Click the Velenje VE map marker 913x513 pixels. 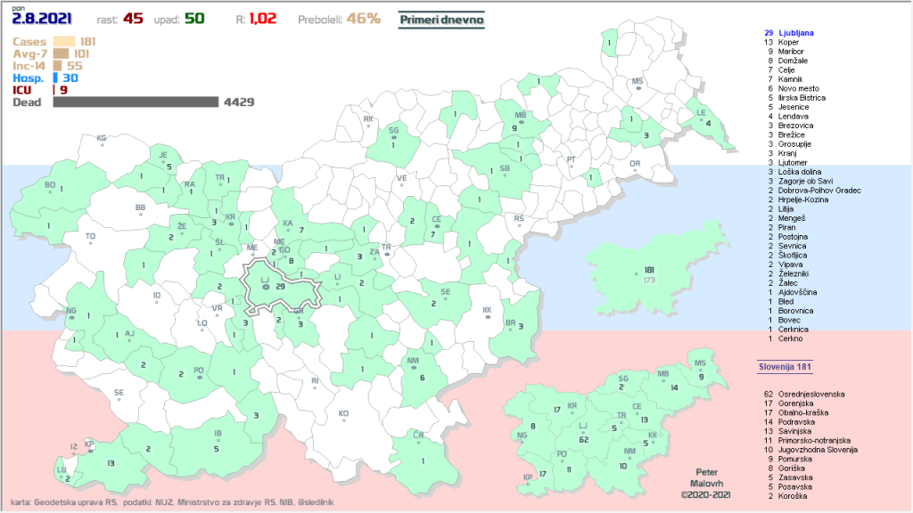(401, 182)
